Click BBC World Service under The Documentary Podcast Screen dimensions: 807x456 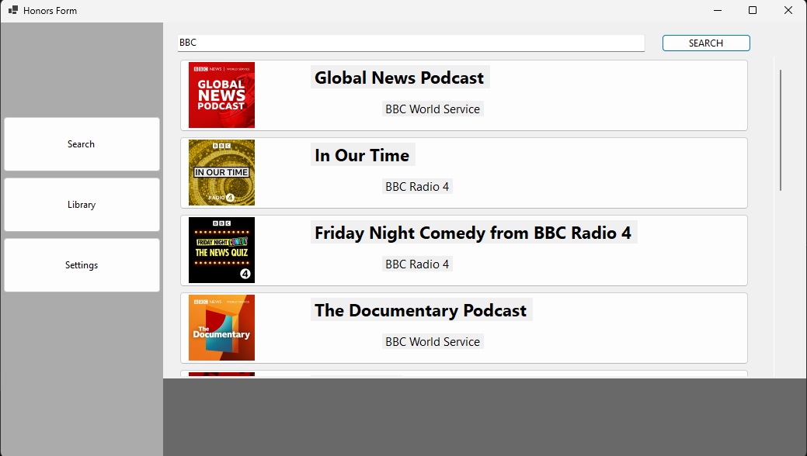pyautogui.click(x=433, y=342)
